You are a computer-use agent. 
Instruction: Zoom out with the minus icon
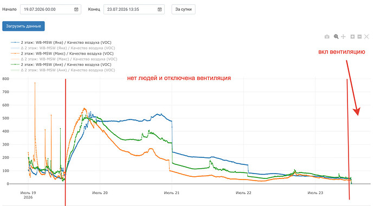(359, 37)
